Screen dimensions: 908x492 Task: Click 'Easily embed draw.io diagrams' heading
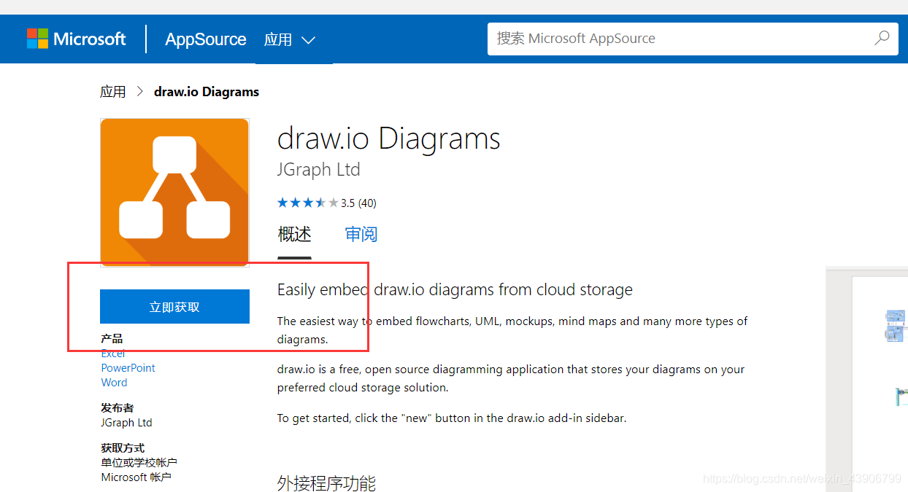[x=455, y=290]
